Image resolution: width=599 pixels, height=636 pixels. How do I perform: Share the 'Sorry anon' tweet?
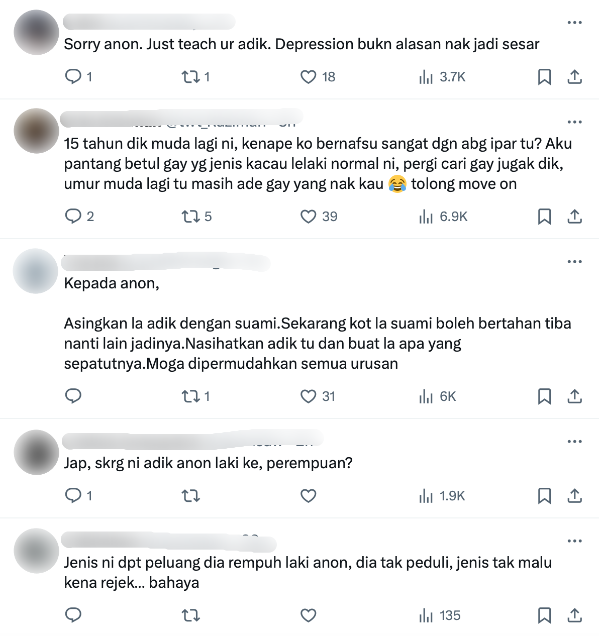[x=574, y=77]
